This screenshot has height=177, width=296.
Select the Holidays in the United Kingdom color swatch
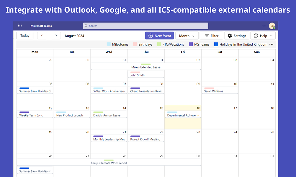click(x=216, y=45)
